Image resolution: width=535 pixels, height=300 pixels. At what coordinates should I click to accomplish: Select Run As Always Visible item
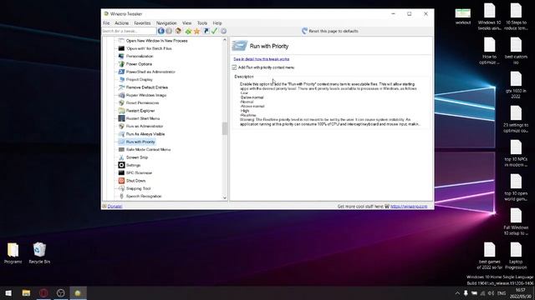pos(145,134)
